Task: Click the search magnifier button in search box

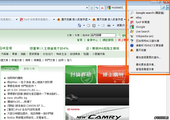Action: coord(163,8)
